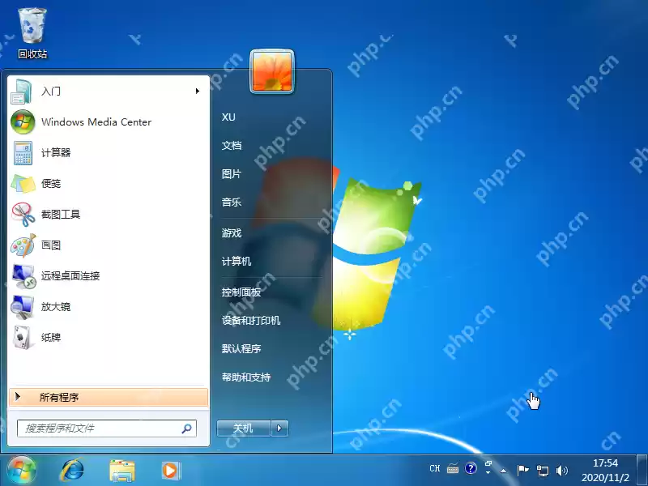The image size is (648, 486).
Task: Launch Remote Desktop Connection (远程桌面连接)
Action: pyautogui.click(x=73, y=276)
